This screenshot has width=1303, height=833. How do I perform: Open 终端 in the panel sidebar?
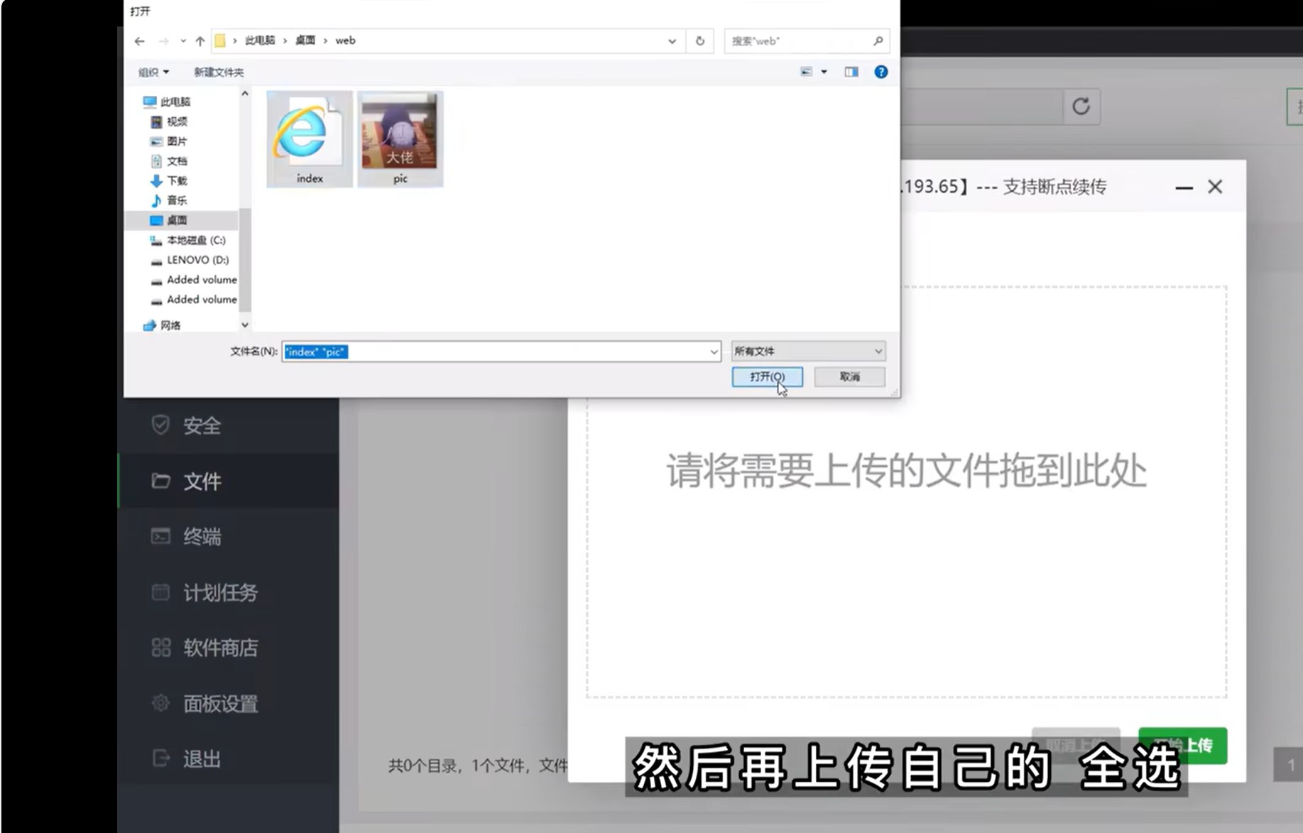coord(202,537)
